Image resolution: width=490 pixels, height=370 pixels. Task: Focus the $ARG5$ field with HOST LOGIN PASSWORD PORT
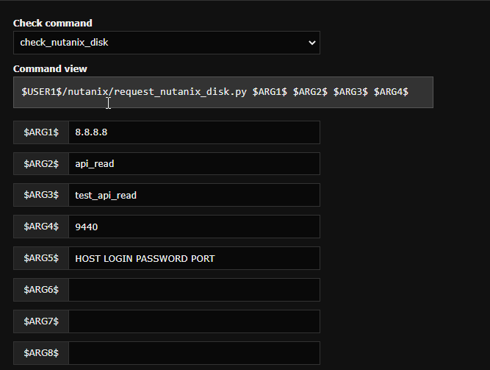(x=195, y=258)
